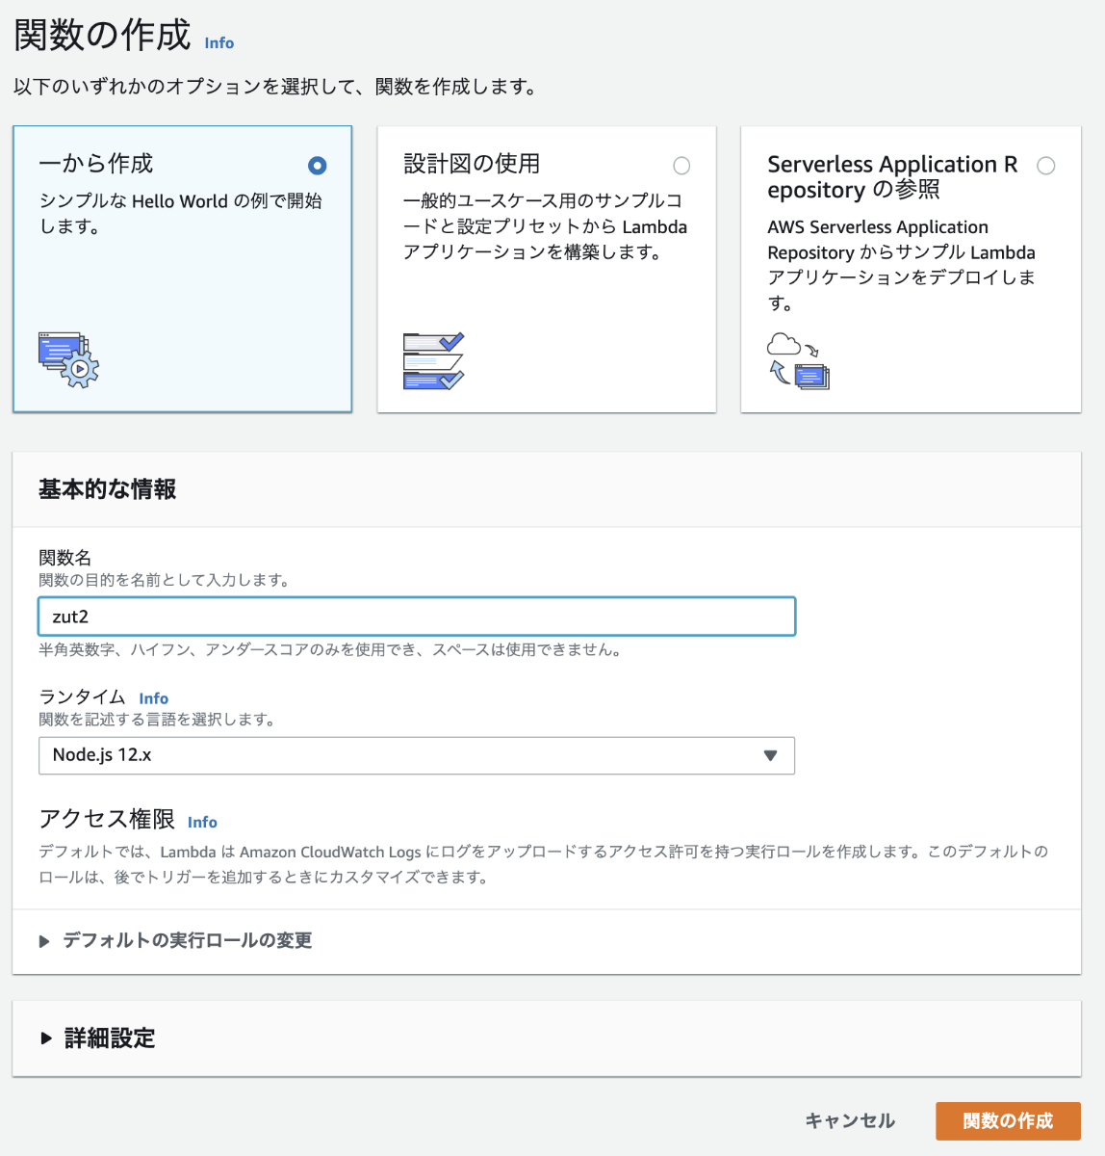Click the 関数名 input field containing zut2
This screenshot has height=1156, width=1105.
coord(417,617)
